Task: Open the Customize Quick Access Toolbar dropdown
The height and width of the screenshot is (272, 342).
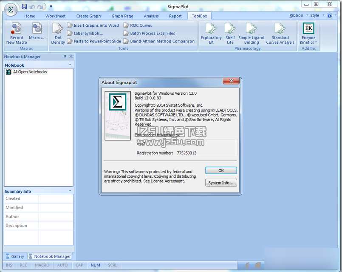Action: [x=51, y=6]
